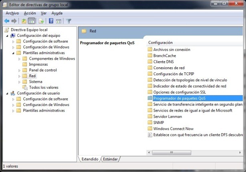Image resolution: width=246 pixels, height=172 pixels.
Task: Expand computer Configuración de Windows node
Action: pos(13,47)
